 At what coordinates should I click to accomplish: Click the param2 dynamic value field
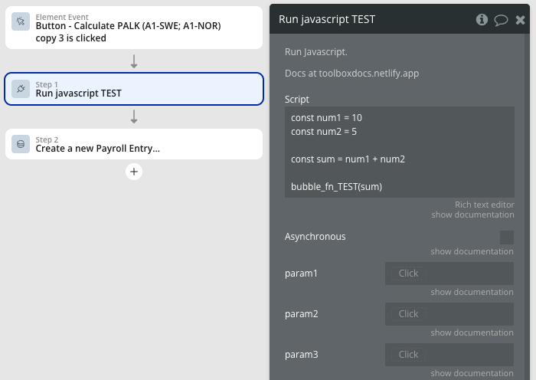click(x=449, y=314)
